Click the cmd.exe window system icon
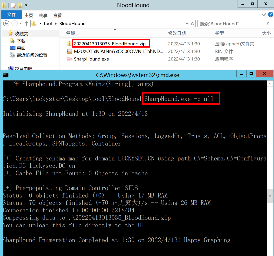274x256 pixels. [x=6, y=75]
